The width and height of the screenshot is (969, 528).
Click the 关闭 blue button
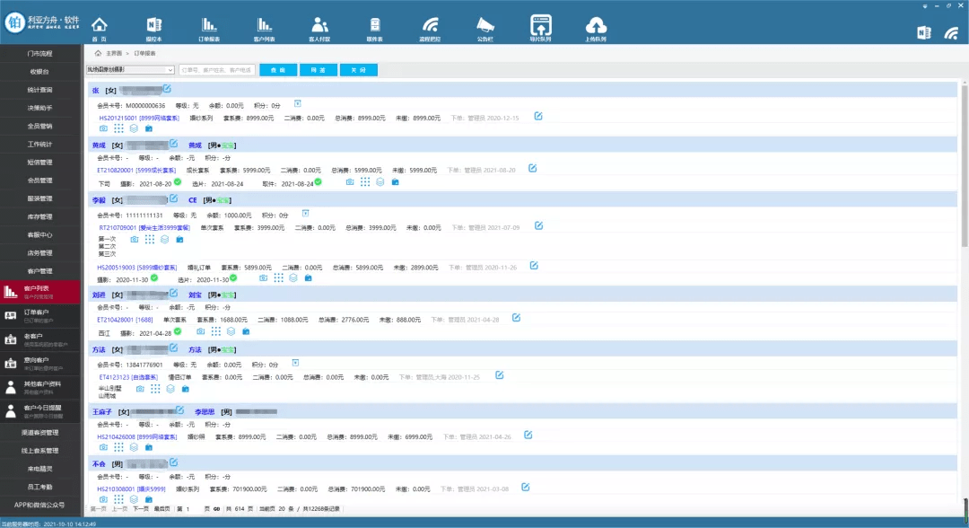tap(358, 70)
